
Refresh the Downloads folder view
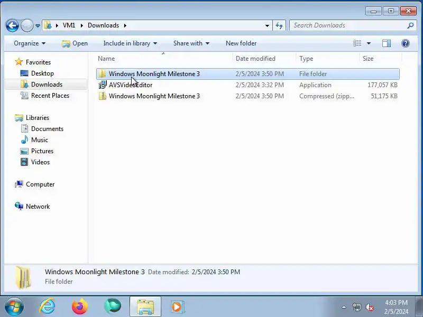279,25
